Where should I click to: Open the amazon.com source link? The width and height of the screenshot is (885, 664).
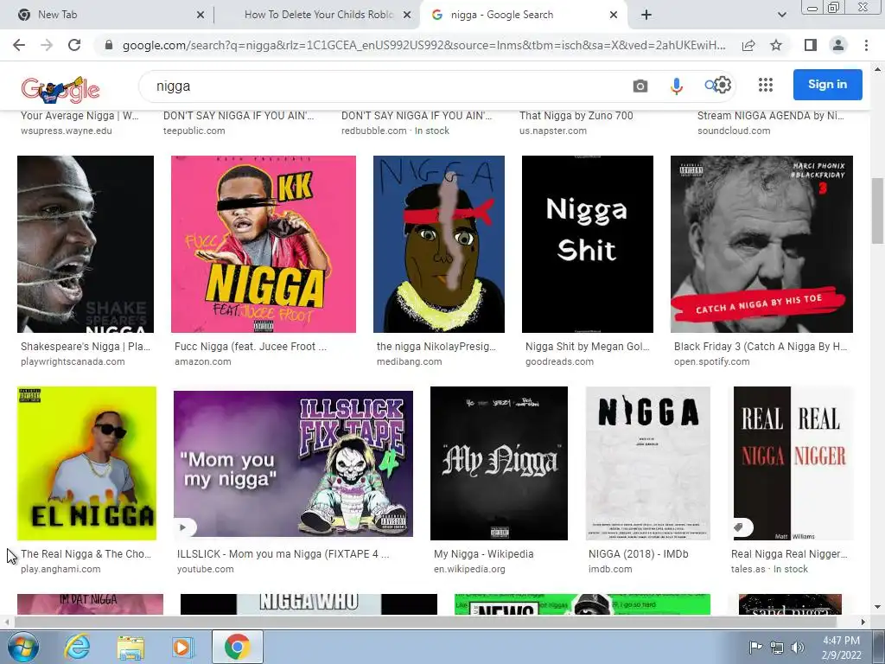202,361
